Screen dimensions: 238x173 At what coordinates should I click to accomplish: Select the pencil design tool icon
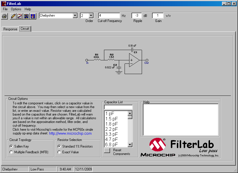13,16
